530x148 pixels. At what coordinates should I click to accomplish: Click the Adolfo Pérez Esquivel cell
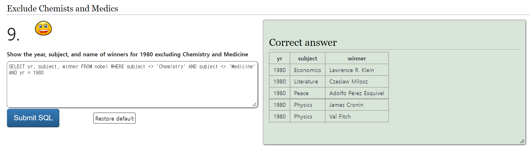pyautogui.click(x=356, y=93)
